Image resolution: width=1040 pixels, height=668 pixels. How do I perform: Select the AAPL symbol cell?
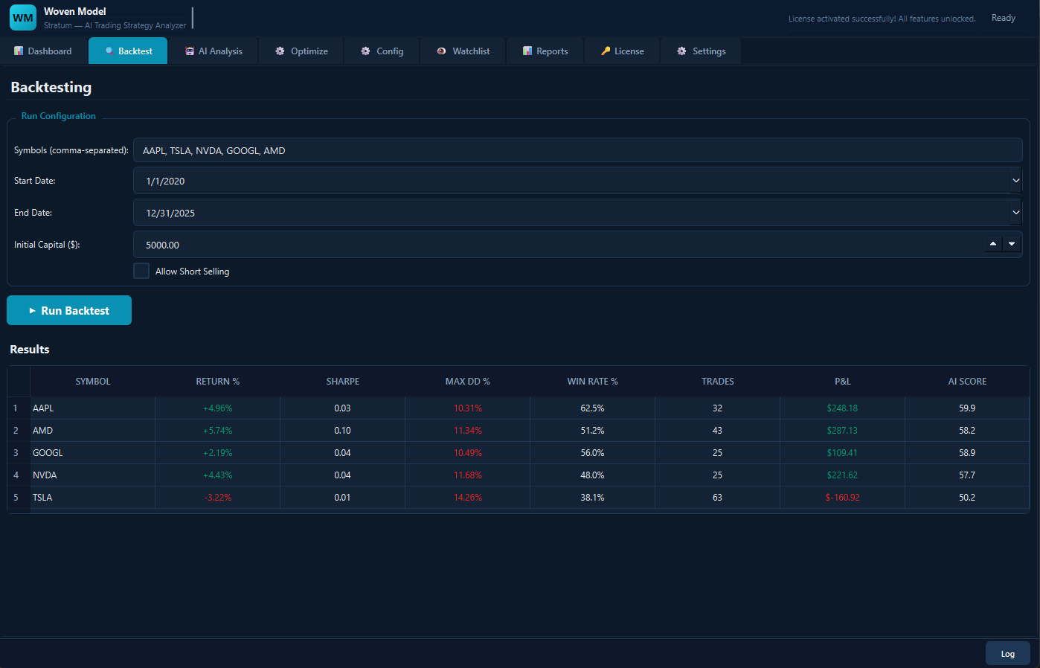(93, 408)
